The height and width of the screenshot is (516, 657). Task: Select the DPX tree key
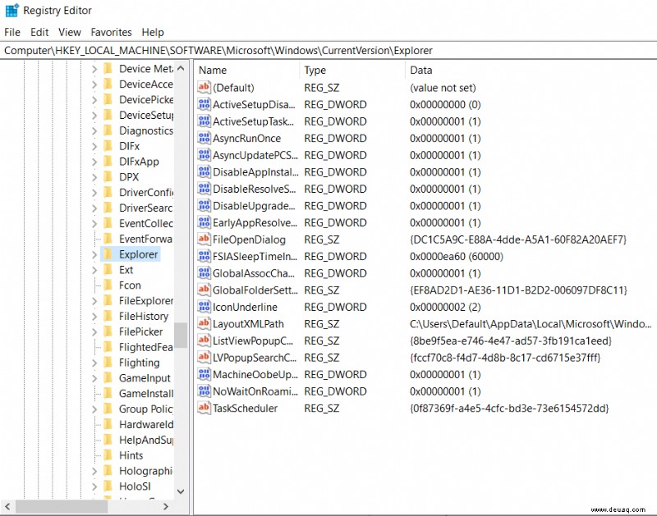point(129,177)
